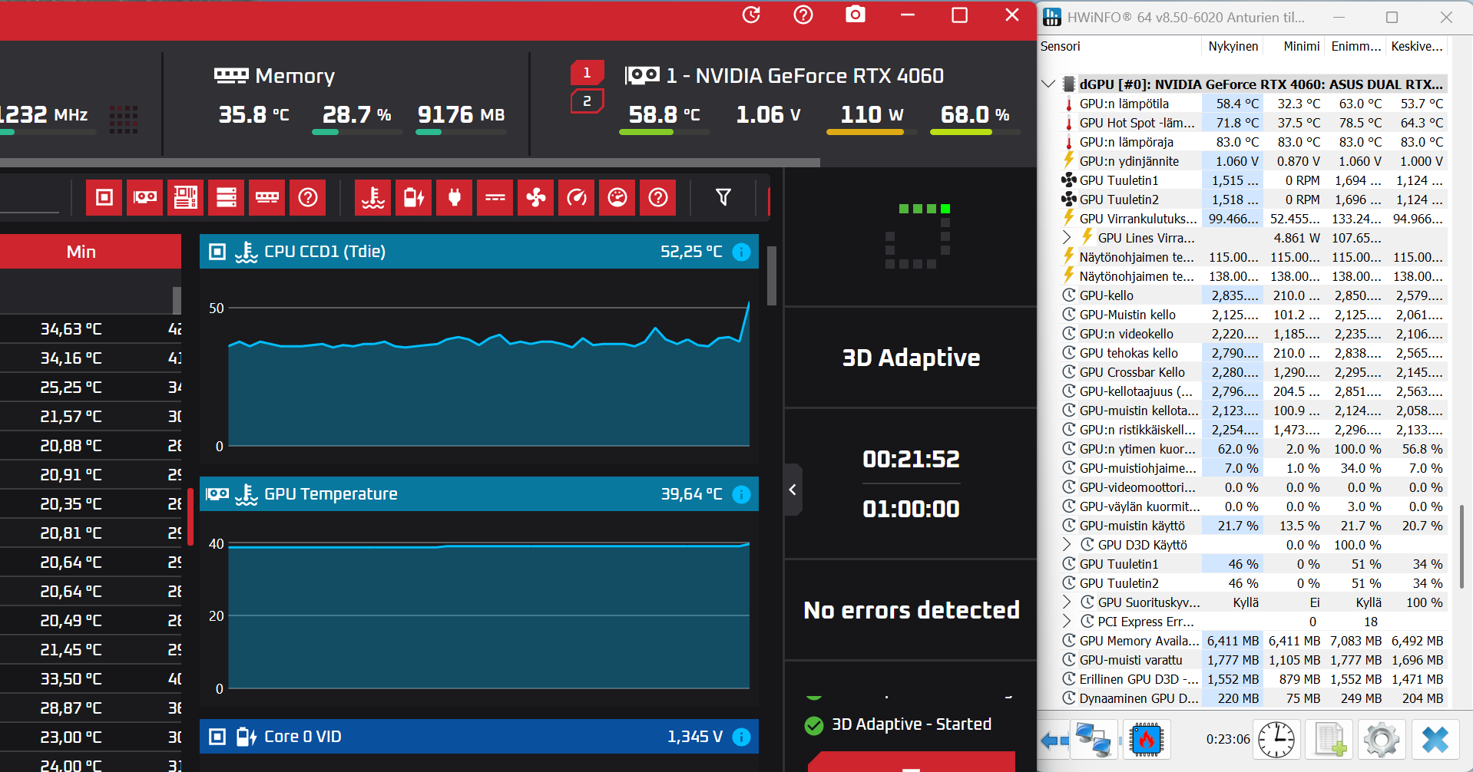Click the OCCT graph list vertical scrollbar
1473x772 pixels.
772,276
